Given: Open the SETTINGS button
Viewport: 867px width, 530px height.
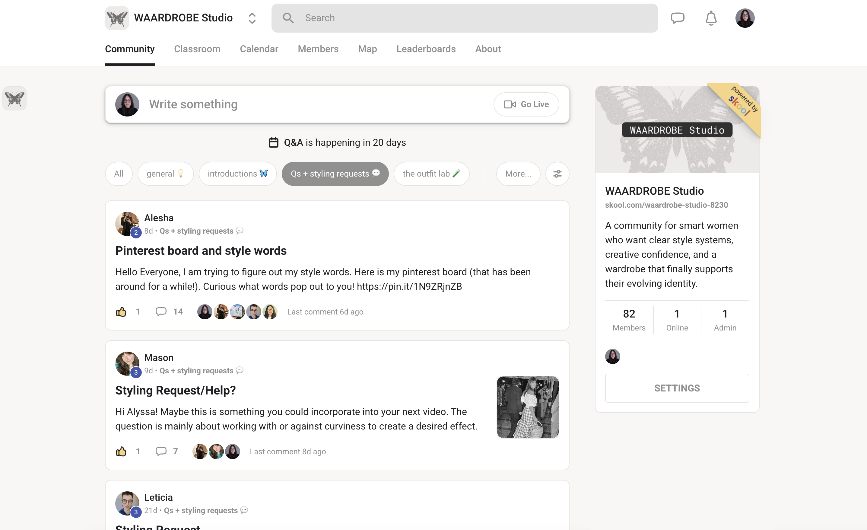Looking at the screenshot, I should [x=677, y=388].
